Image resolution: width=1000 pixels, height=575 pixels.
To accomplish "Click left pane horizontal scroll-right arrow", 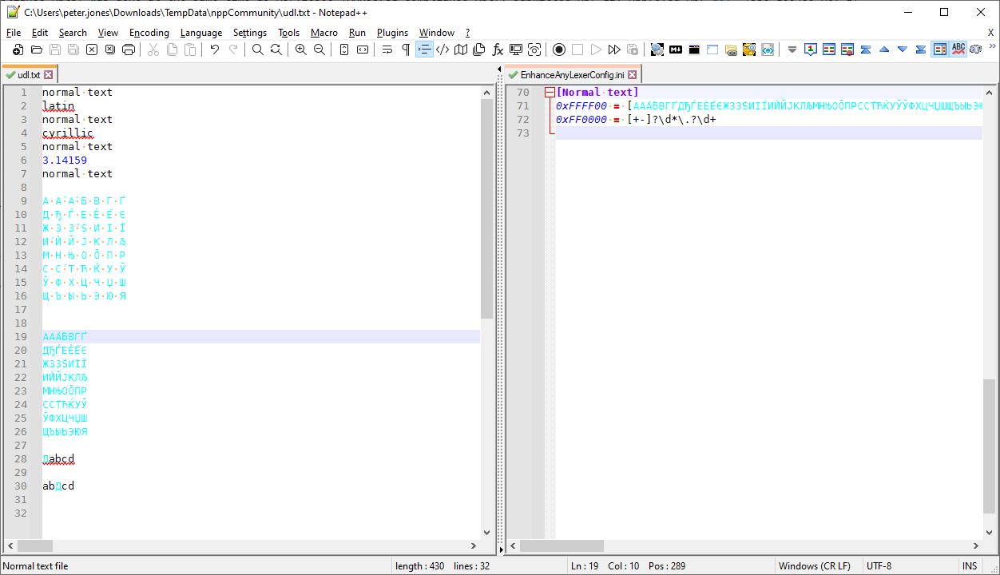I will tap(474, 546).
